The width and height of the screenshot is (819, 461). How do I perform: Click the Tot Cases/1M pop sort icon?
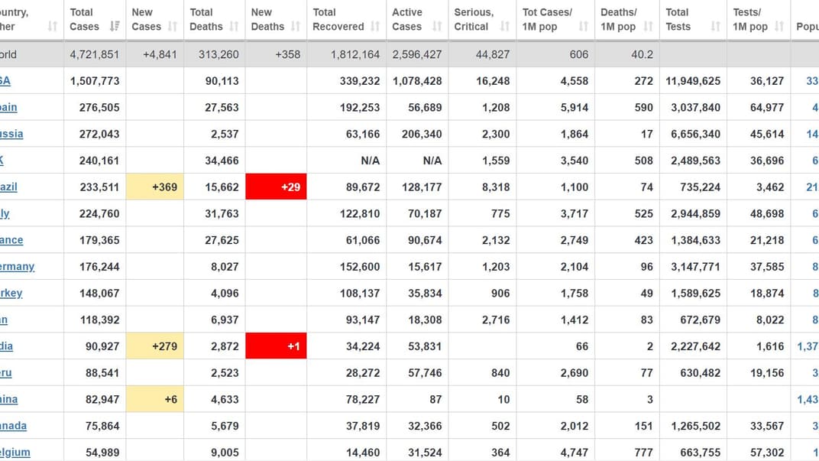(583, 26)
